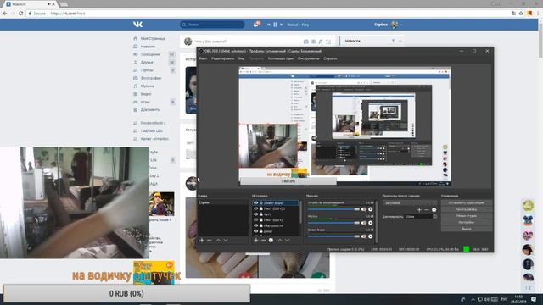The width and height of the screenshot is (543, 305).
Task: Toggle eye icon of fifth OBS source row
Action: [256, 225]
